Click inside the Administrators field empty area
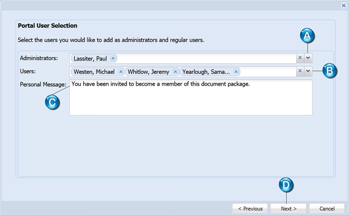349x216 pixels. tap(206, 58)
